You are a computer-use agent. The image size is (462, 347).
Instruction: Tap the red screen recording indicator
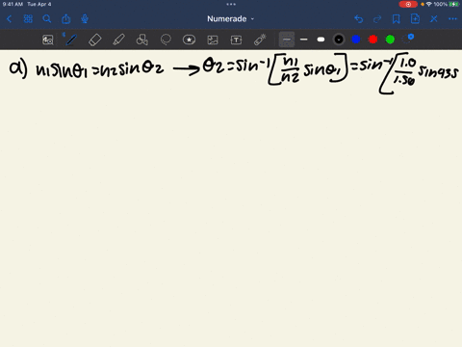408,4
